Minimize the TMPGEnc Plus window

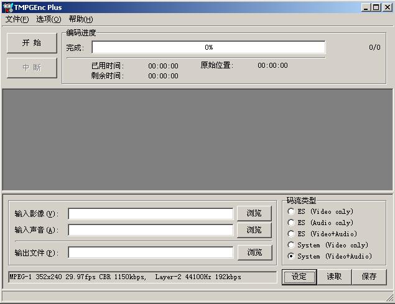(x=366, y=7)
